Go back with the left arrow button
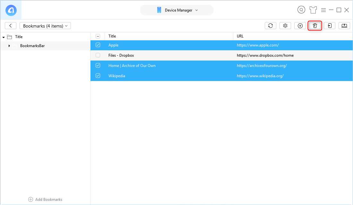Image resolution: width=353 pixels, height=205 pixels. (11, 26)
